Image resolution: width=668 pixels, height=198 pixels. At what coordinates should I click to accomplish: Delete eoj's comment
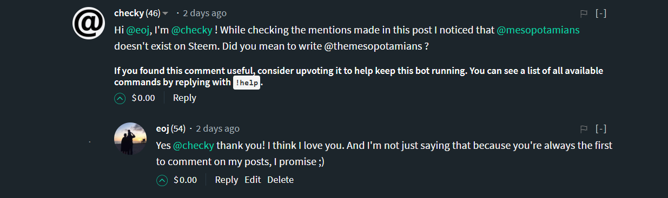tap(280, 180)
